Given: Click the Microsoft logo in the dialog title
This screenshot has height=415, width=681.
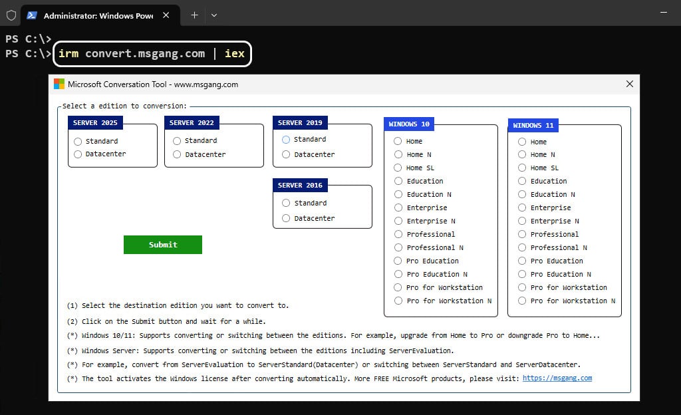Looking at the screenshot, I should point(59,84).
